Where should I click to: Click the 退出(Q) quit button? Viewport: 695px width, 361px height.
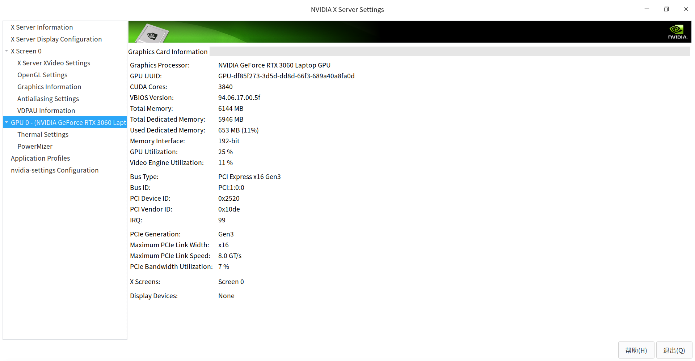coord(674,350)
